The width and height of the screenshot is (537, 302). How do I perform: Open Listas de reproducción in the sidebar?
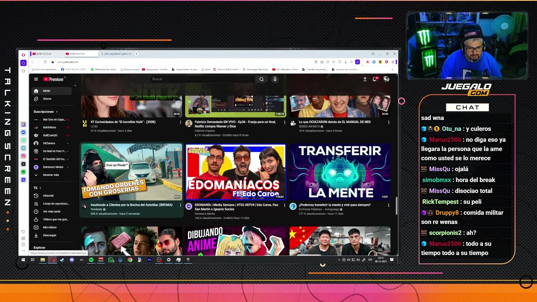[52, 204]
